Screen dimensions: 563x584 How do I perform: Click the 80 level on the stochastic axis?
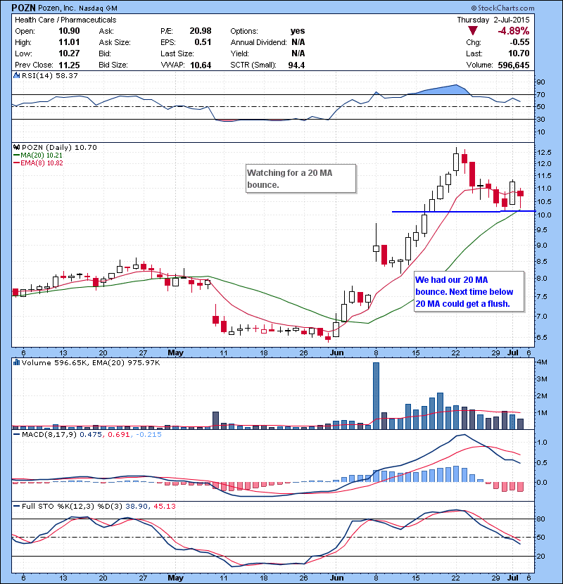pos(540,519)
